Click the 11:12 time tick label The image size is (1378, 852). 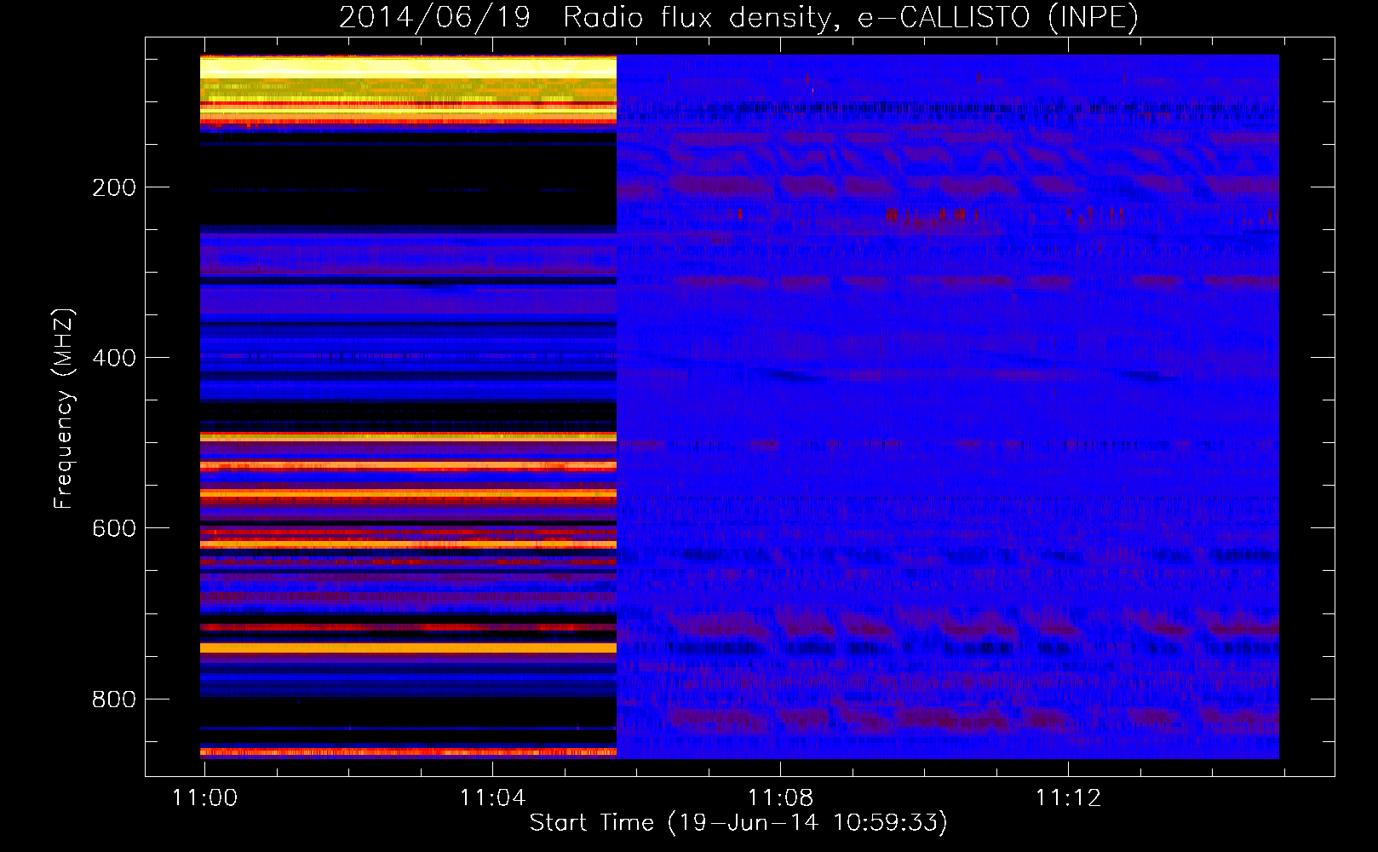tap(1068, 798)
